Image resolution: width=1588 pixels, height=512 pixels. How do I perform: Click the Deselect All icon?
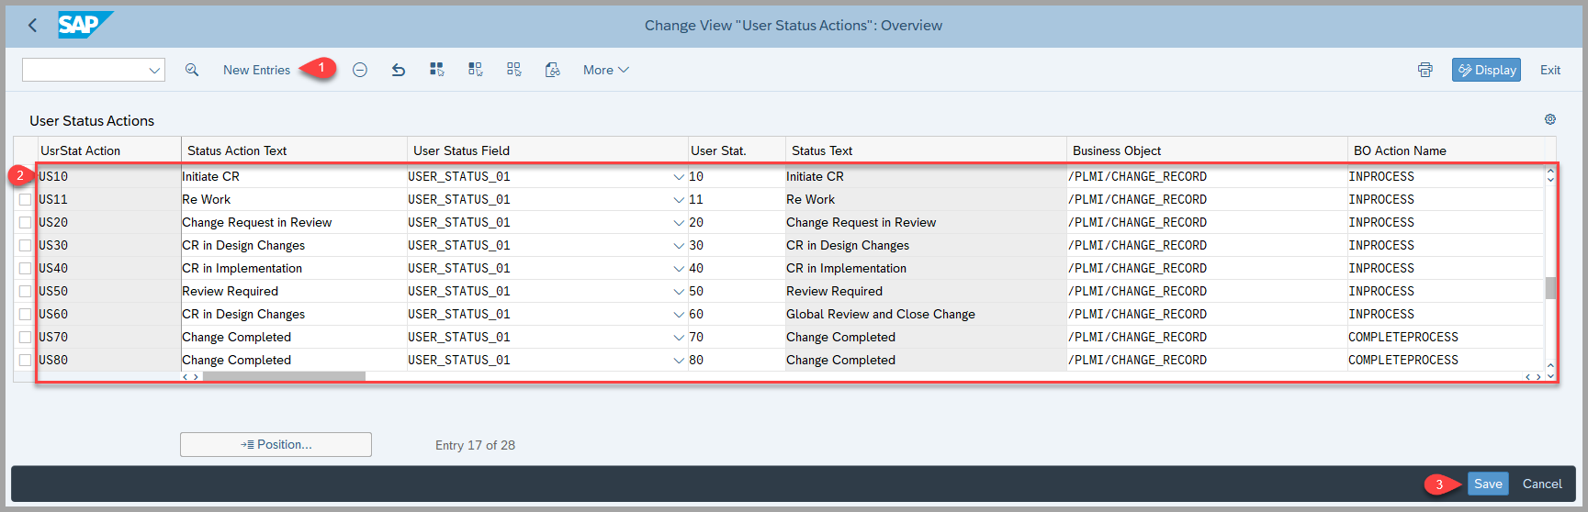(514, 70)
